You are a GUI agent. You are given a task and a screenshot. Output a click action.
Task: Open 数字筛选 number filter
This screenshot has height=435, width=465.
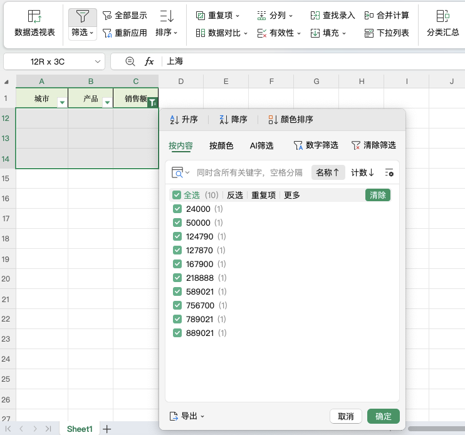[x=316, y=145]
